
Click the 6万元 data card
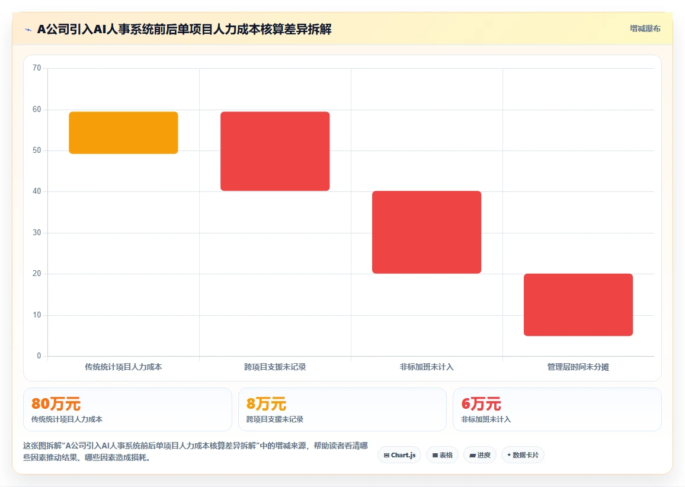558,409
